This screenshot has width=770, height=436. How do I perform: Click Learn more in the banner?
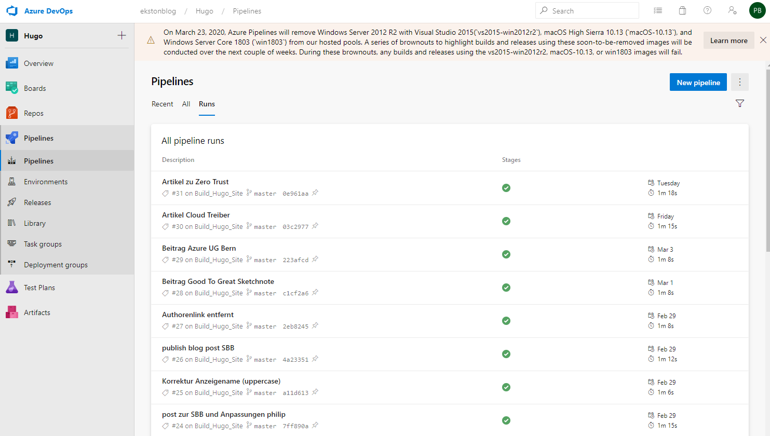click(729, 40)
